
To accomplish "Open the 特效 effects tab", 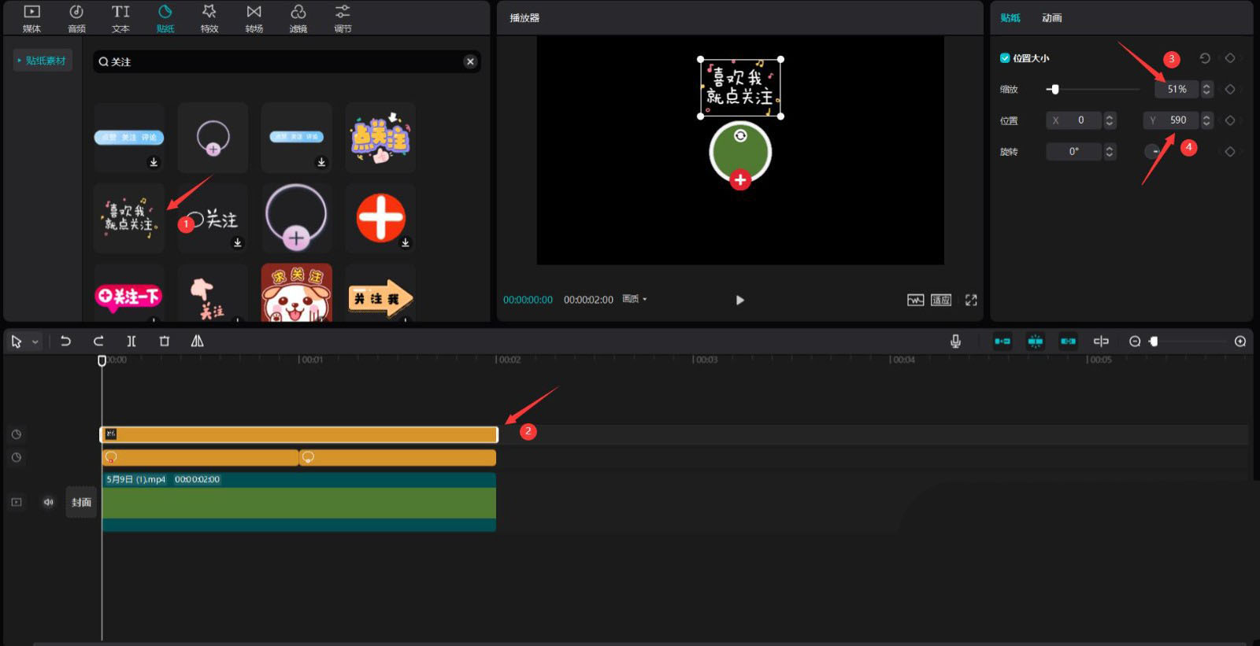I will tap(209, 18).
